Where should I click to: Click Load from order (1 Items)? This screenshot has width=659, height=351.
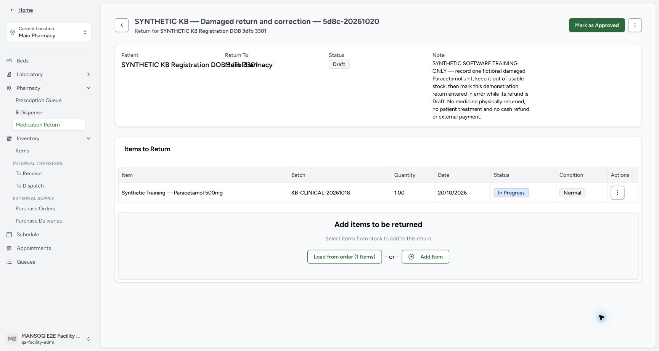pos(344,257)
